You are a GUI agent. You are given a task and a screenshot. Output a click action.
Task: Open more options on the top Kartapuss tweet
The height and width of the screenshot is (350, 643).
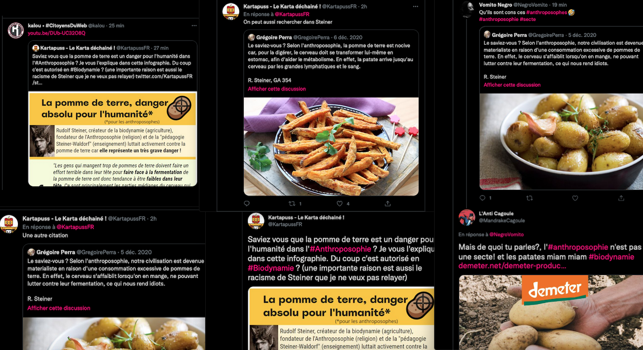coord(416,6)
